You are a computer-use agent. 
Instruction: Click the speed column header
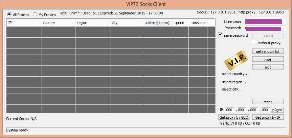[180, 23]
